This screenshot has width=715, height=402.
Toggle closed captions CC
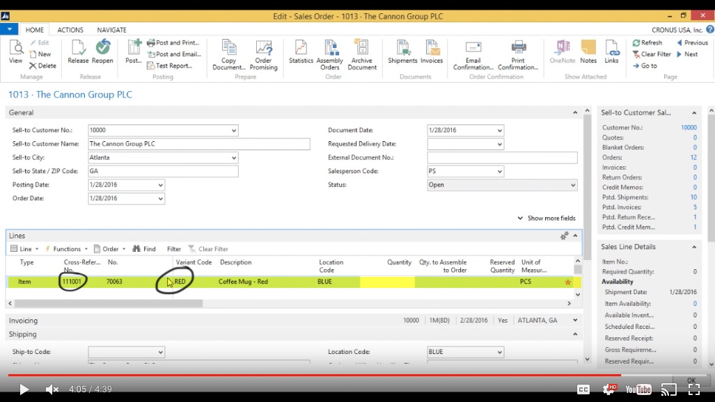pos(583,389)
